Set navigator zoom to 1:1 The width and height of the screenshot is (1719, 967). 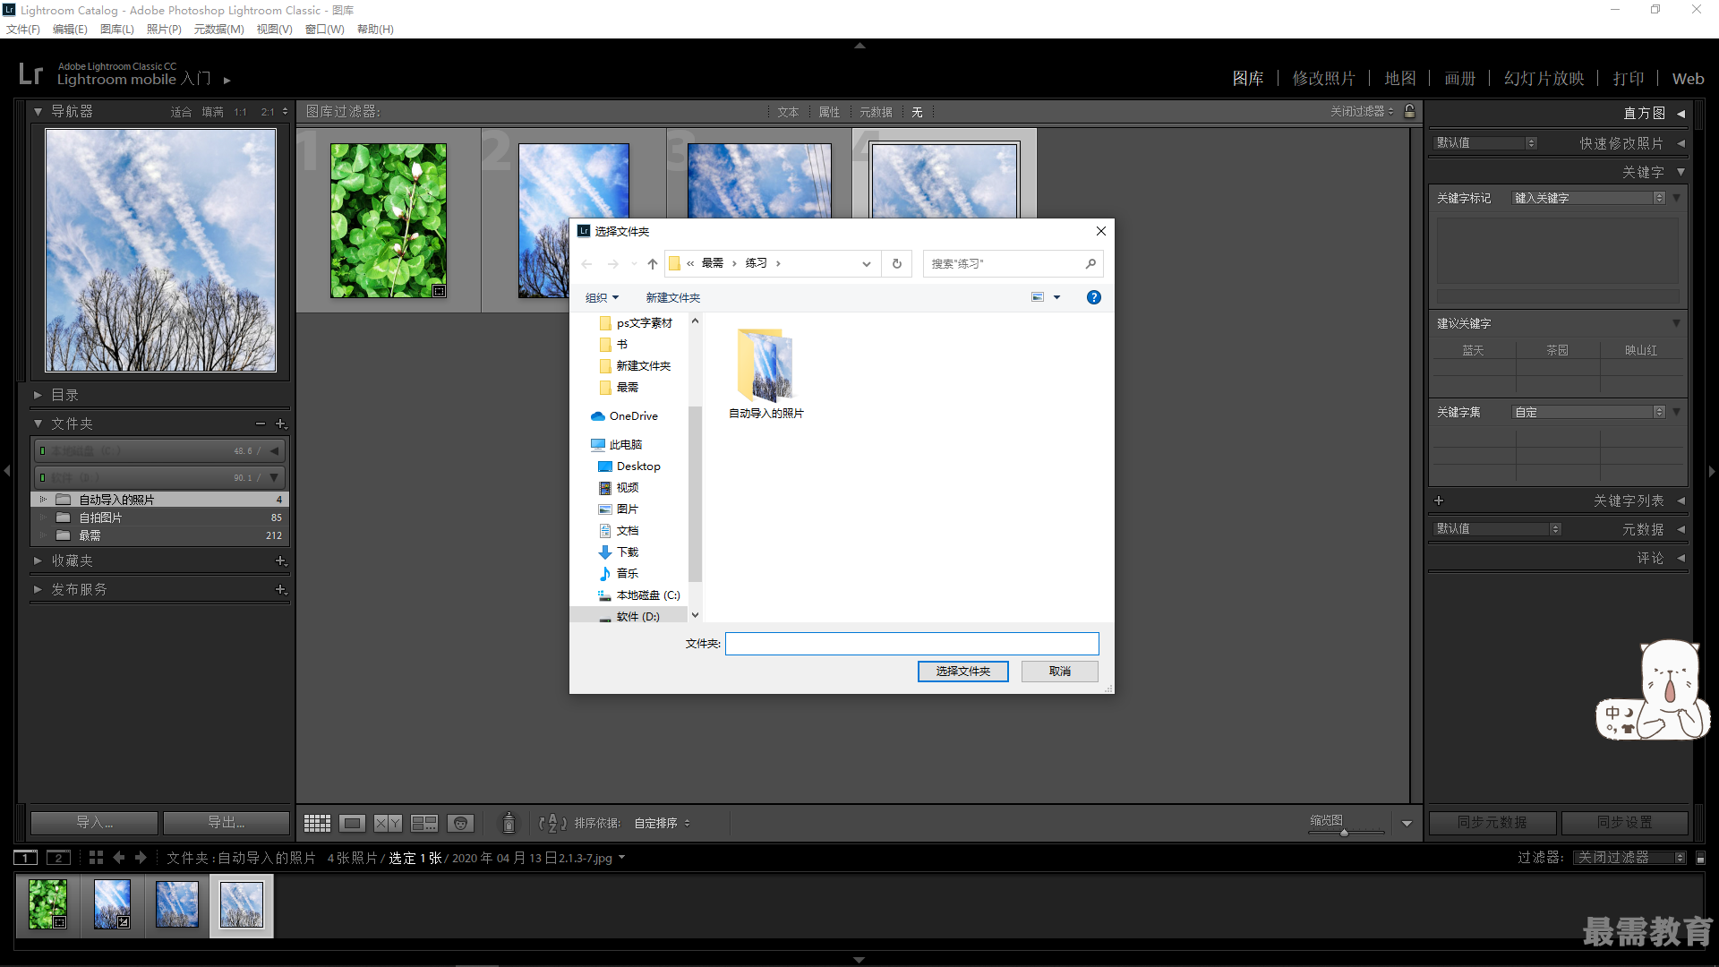[x=240, y=112]
